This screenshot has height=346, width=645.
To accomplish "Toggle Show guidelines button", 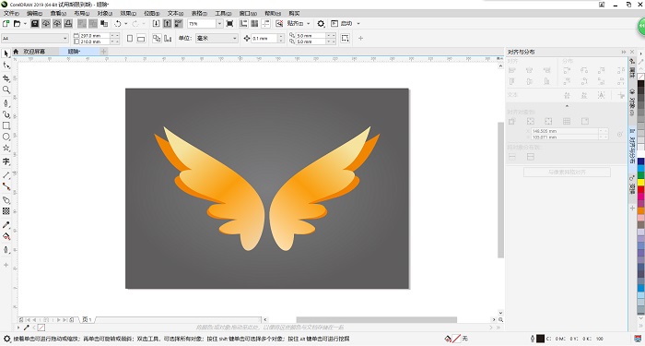I will pos(265,23).
